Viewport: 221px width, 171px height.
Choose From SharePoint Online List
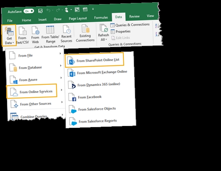point(94,59)
